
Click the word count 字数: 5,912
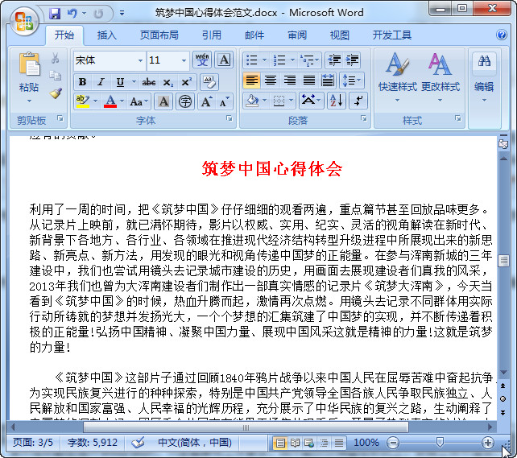click(93, 442)
